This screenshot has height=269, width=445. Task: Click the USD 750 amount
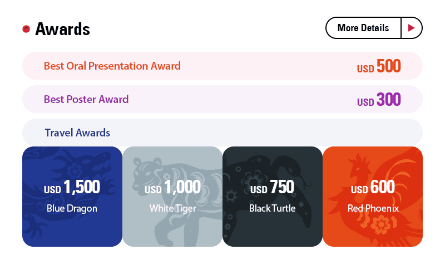273,188
